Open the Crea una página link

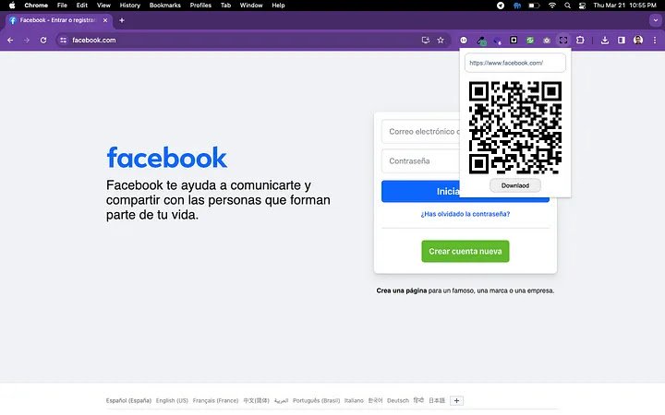402,290
